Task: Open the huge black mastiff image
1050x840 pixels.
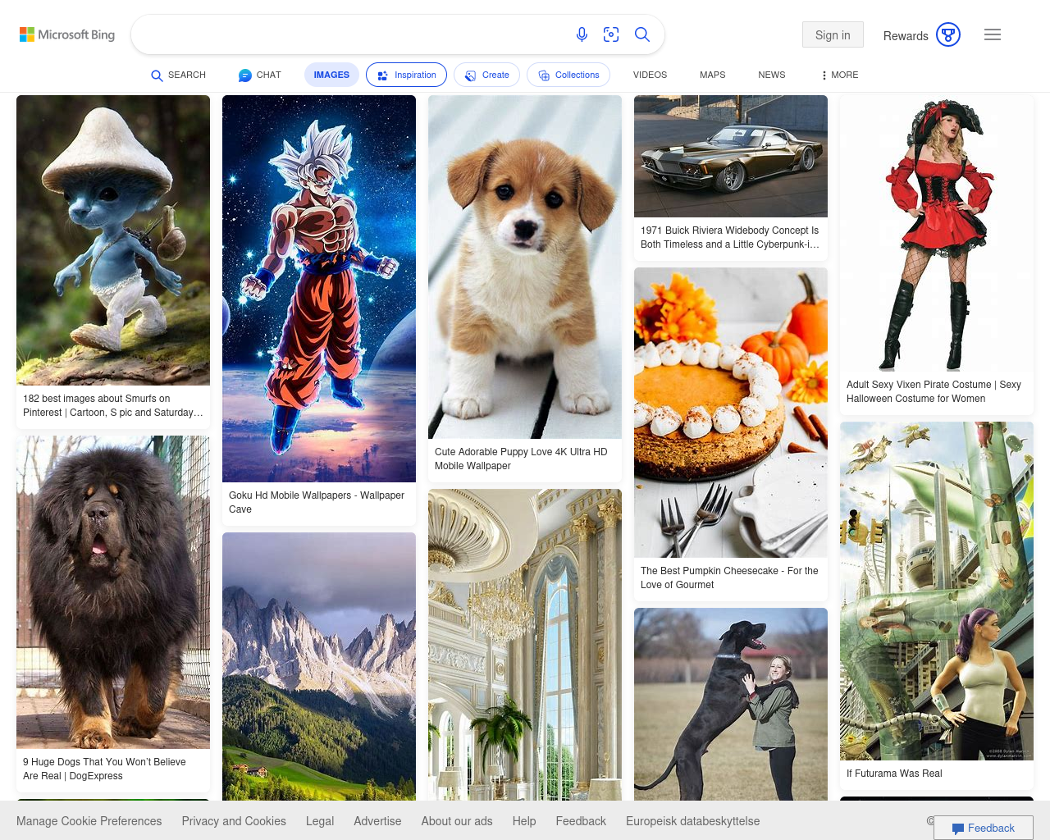Action: (x=113, y=592)
